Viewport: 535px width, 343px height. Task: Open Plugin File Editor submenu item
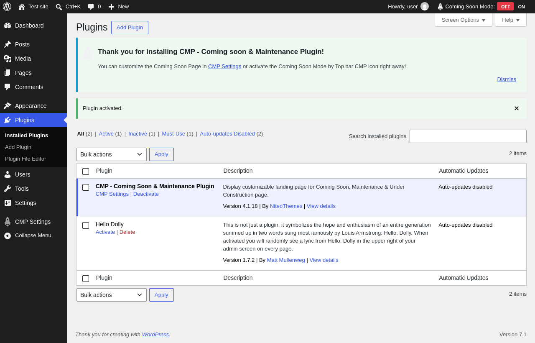coord(25,159)
